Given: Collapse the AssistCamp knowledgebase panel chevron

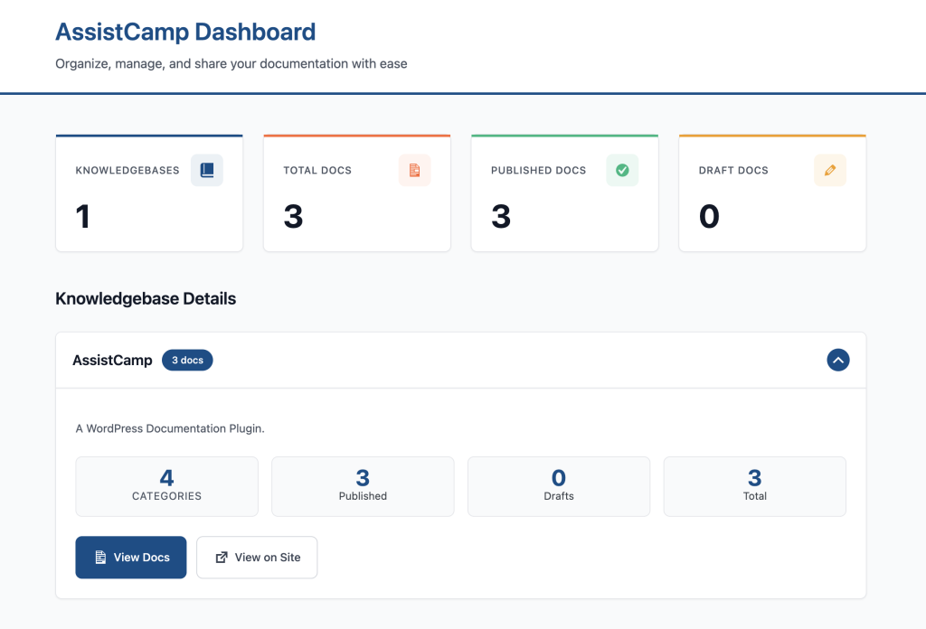Looking at the screenshot, I should click(x=838, y=361).
